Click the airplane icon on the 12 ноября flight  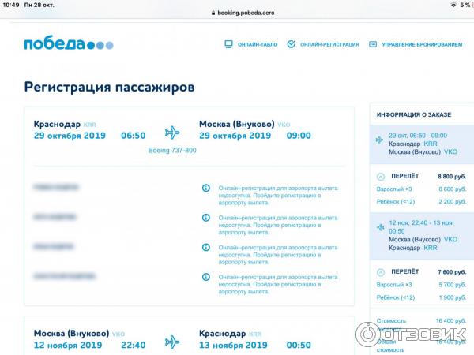pos(172,341)
